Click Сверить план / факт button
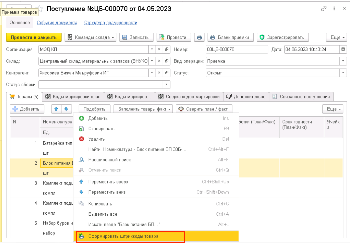This screenshot has width=350, height=243. coord(204,109)
